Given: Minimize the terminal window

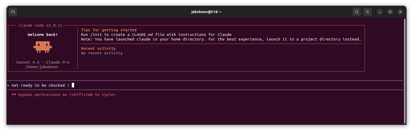Looking at the screenshot, I should 380,12.
